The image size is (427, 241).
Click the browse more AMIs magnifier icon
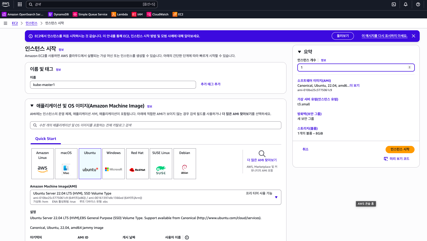coord(262,153)
